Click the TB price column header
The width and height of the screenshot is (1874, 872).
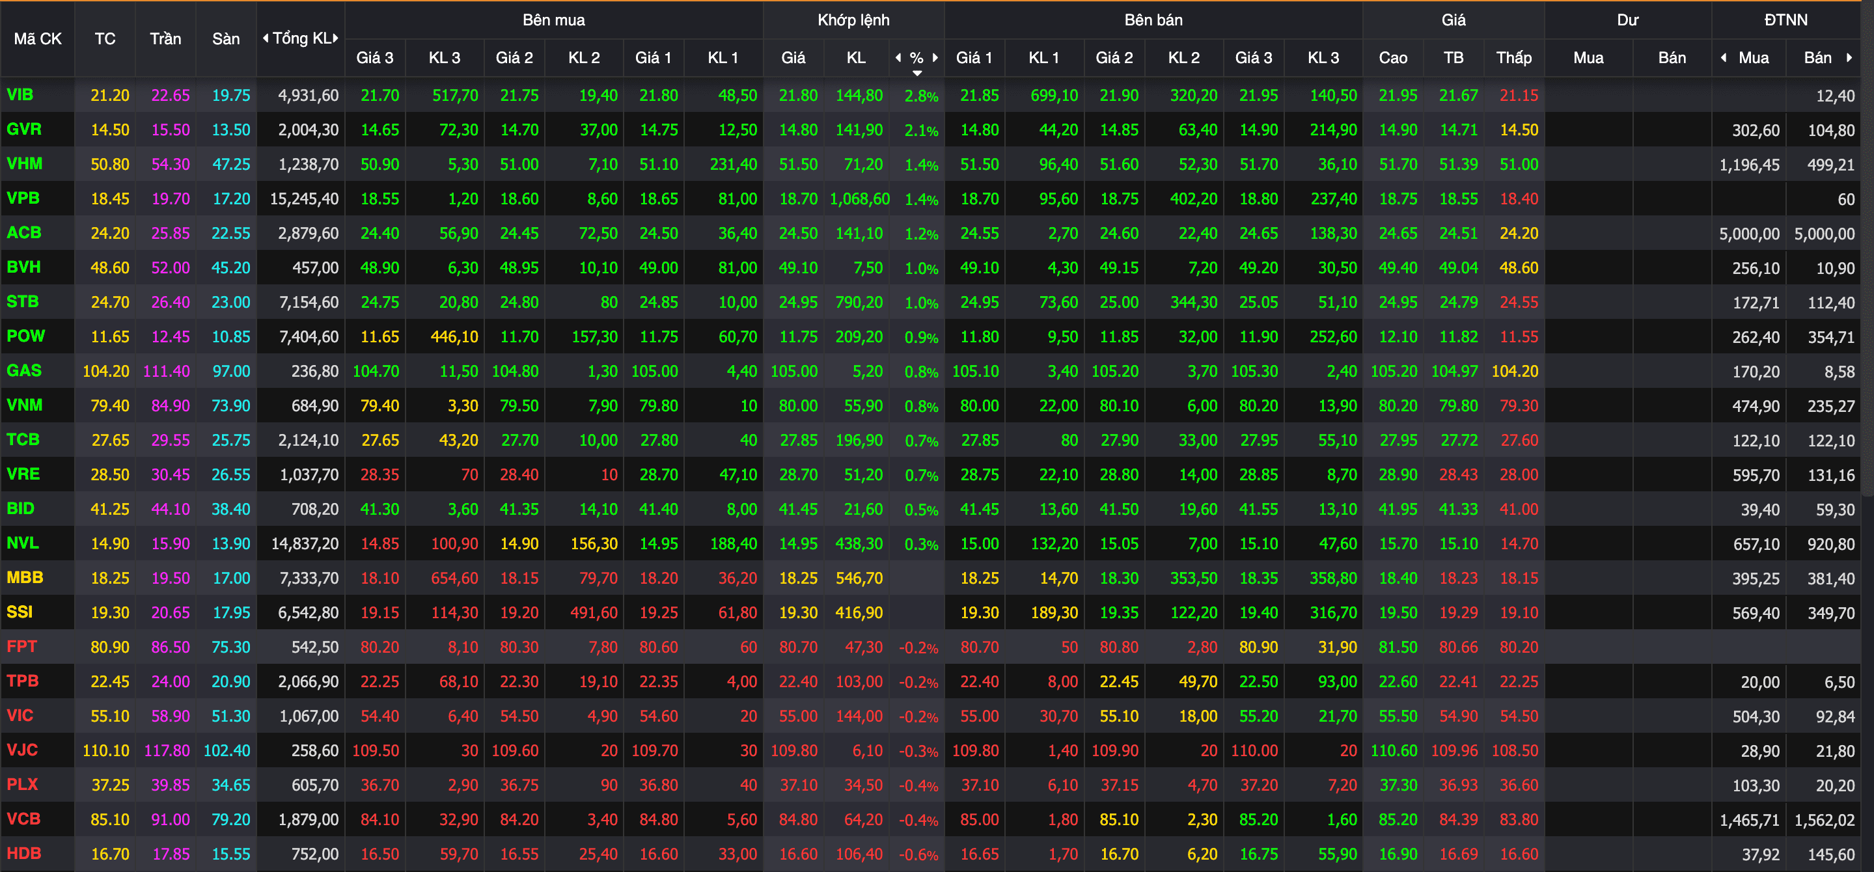[1453, 57]
